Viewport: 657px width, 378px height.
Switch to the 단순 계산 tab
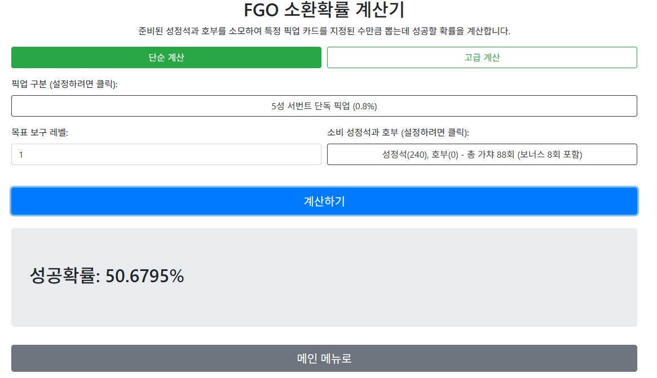[166, 57]
